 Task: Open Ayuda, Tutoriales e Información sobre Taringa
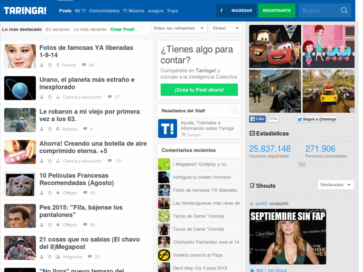tap(207, 126)
